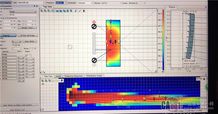
Task: Switch to the Frequency Response tab
Action: 73,76
